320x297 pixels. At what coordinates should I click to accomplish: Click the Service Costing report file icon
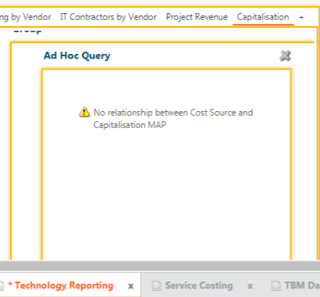click(157, 285)
